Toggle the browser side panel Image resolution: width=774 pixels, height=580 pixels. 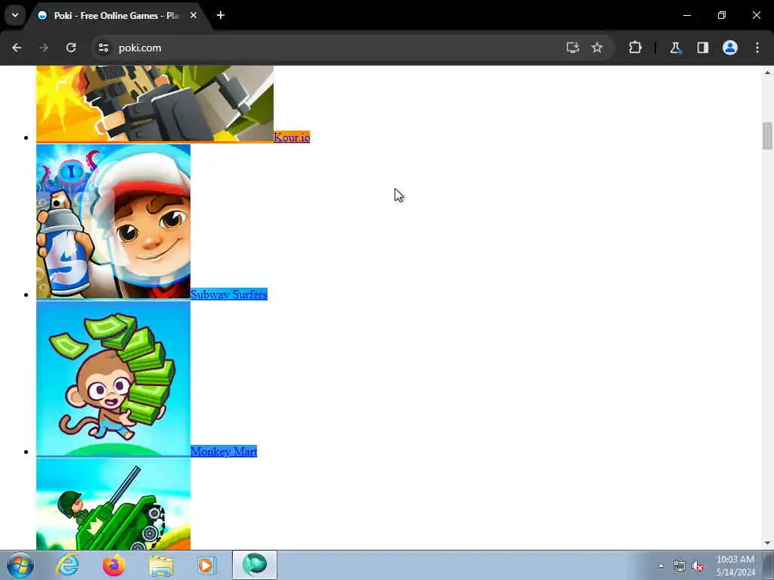click(x=703, y=48)
